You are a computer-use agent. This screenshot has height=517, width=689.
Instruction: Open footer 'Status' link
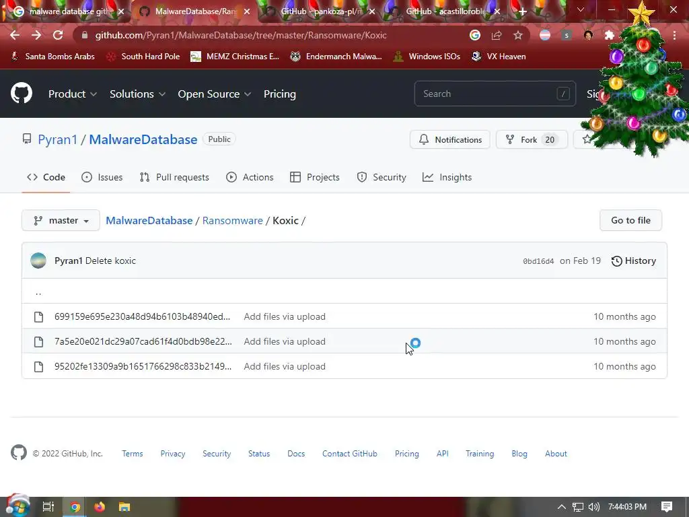(259, 454)
